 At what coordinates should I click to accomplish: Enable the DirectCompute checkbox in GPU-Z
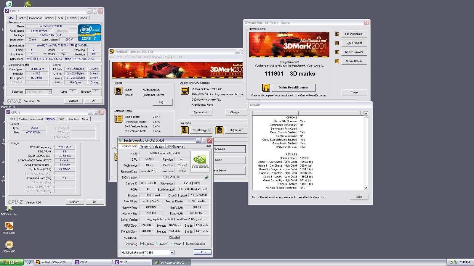click(x=185, y=244)
